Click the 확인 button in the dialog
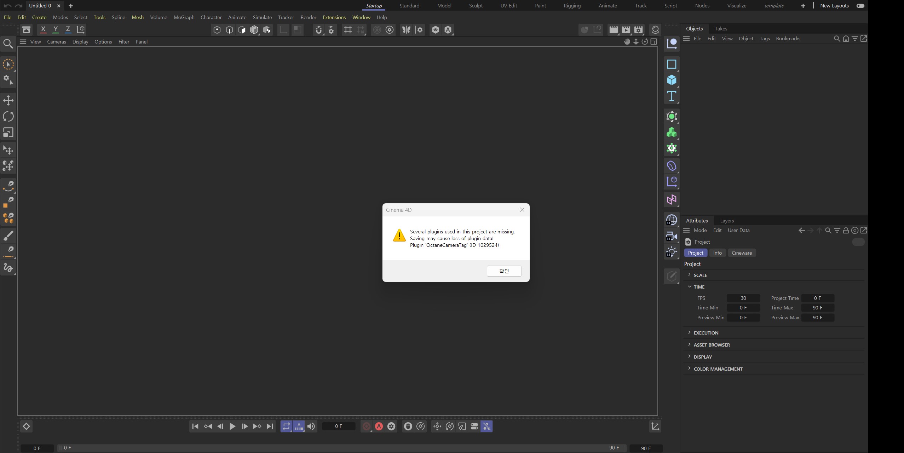 (504, 271)
